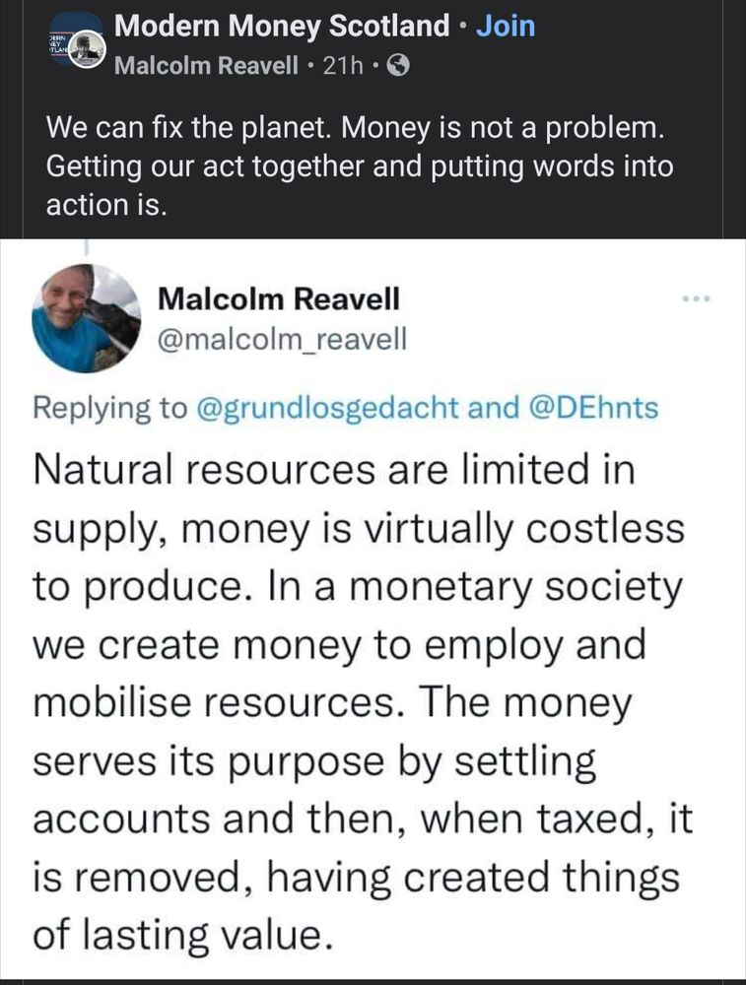The height and width of the screenshot is (985, 746).
Task: Click the globe public audience icon
Action: [399, 66]
